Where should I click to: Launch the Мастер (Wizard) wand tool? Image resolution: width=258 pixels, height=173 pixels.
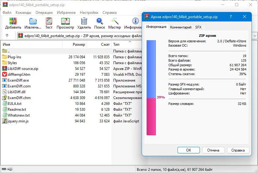point(114,21)
